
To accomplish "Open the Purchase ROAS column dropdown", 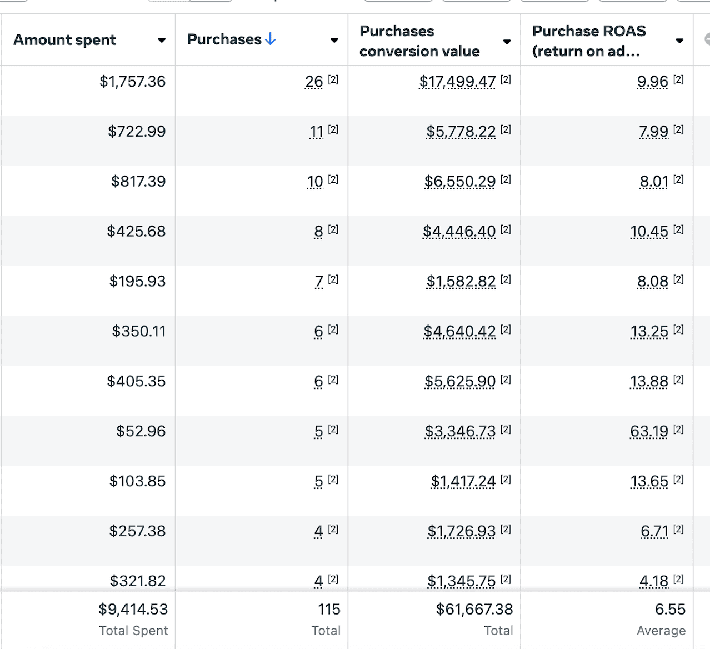I will (x=679, y=41).
